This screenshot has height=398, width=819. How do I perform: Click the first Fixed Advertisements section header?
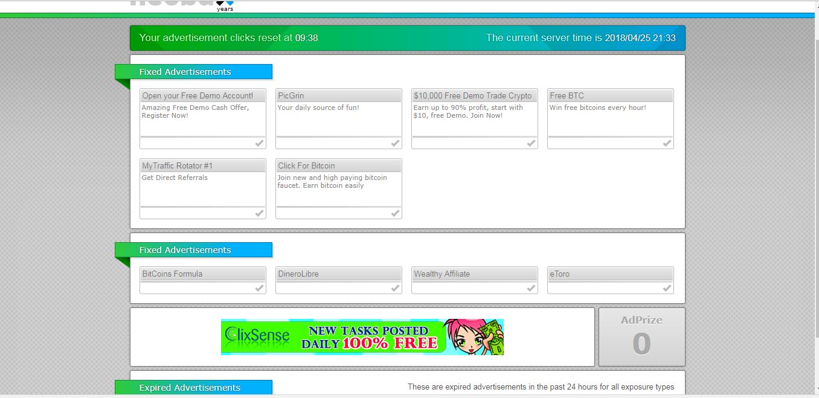193,72
